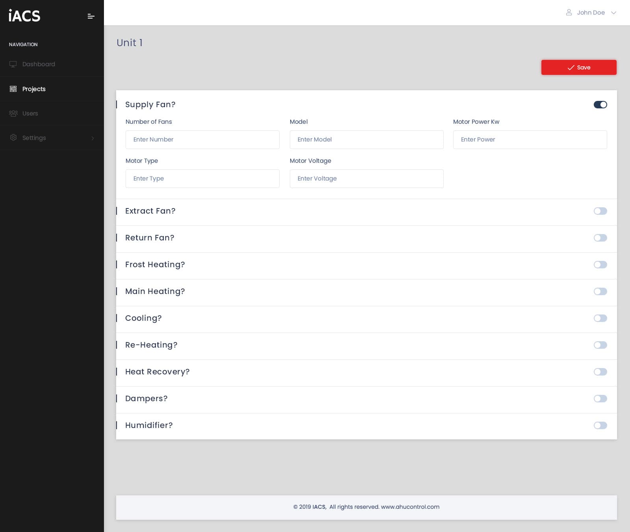Image resolution: width=630 pixels, height=532 pixels.
Task: Focus the Number of Fans field
Action: (202, 140)
